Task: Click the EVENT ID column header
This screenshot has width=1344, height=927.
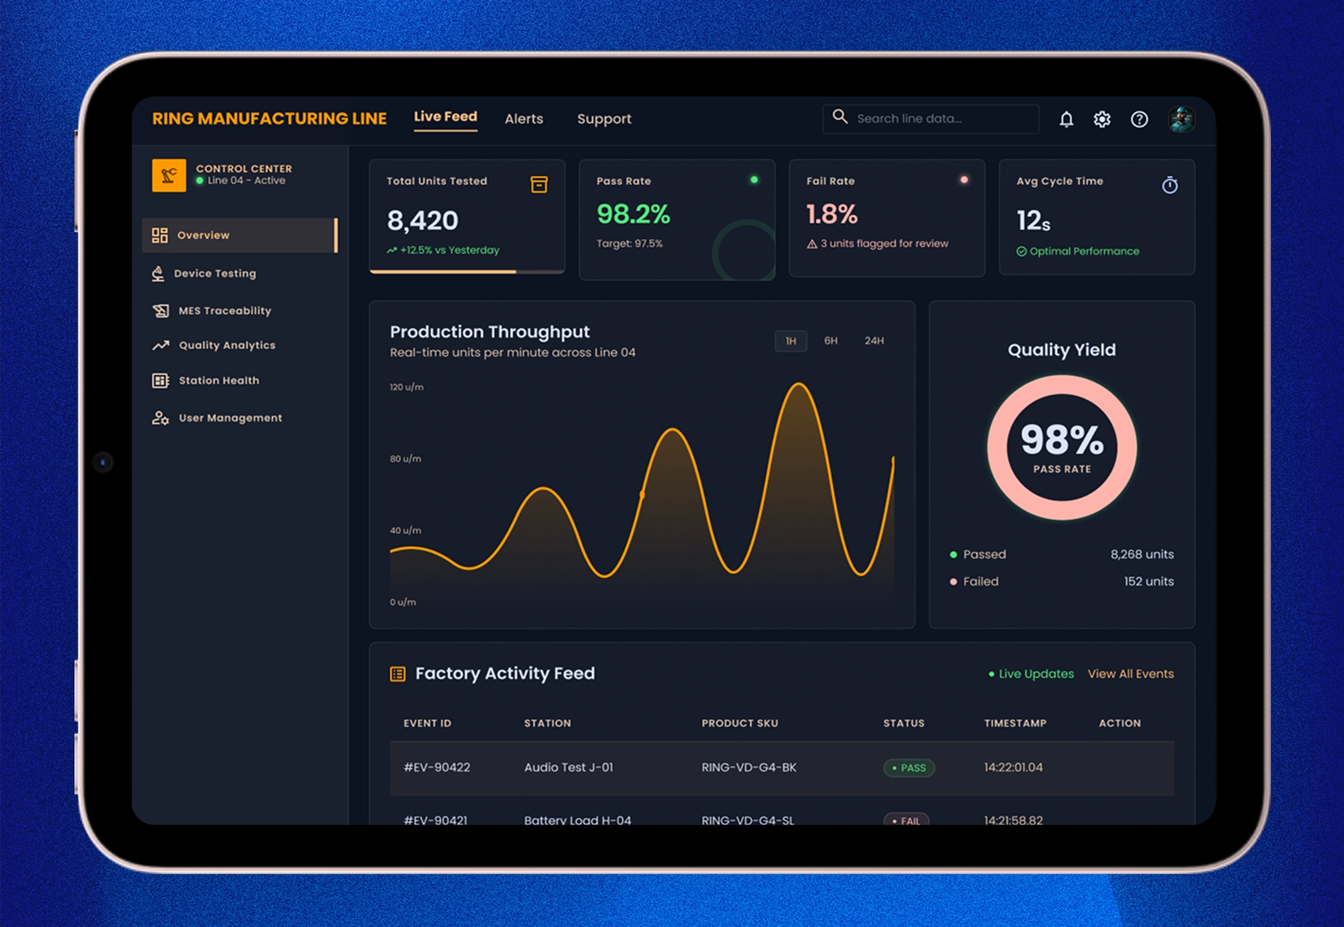Action: [427, 723]
